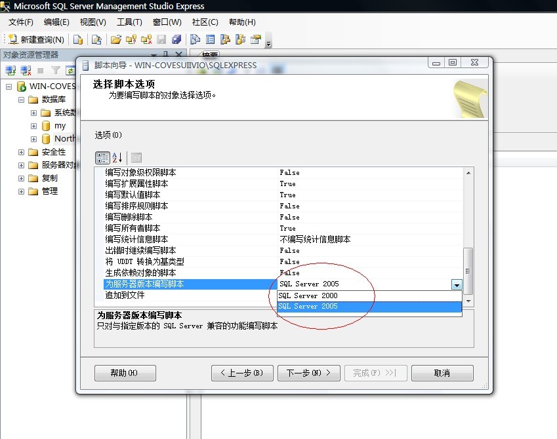Screen dimensions: 557x439
Task: Click the Database Engine Query icon
Action: pos(78,39)
